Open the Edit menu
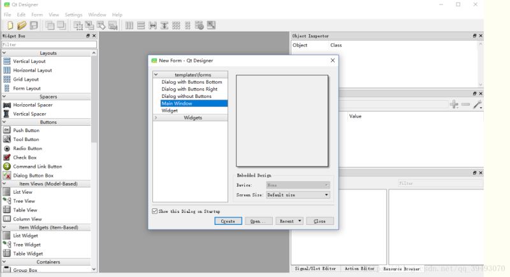510x277 pixels. tap(21, 15)
